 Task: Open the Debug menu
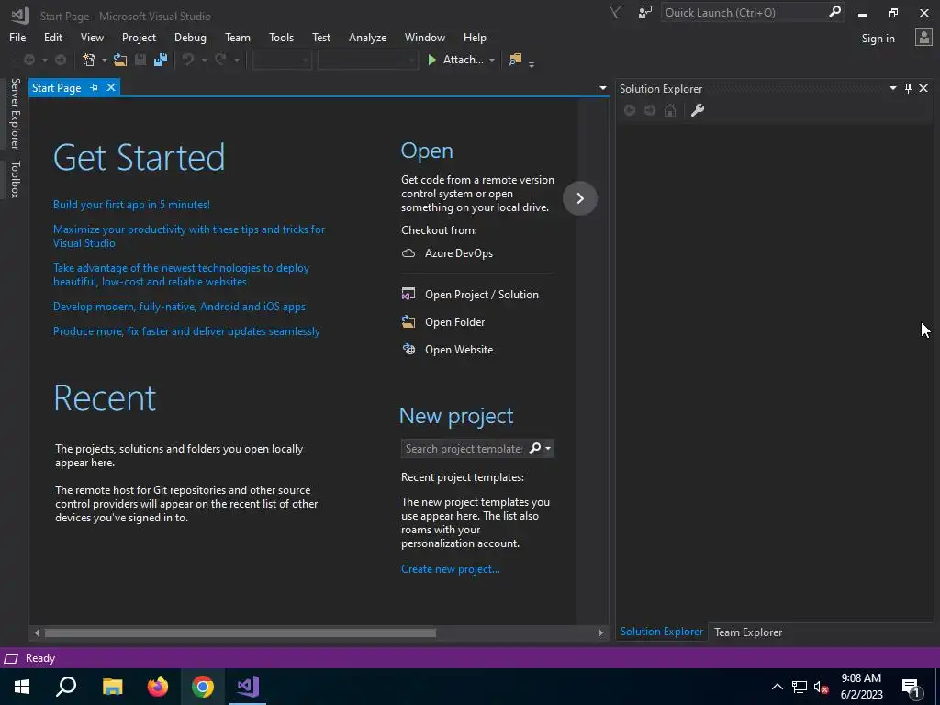point(190,37)
